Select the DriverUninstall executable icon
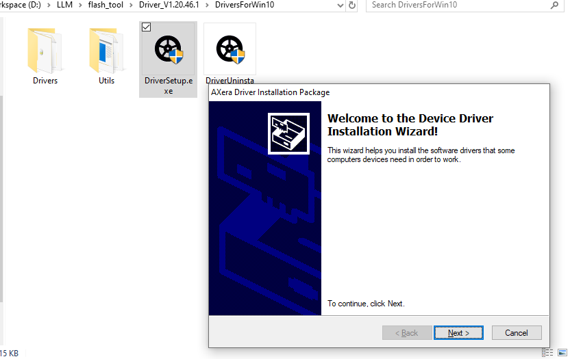Viewport: 570px width, 359px height. [x=230, y=51]
